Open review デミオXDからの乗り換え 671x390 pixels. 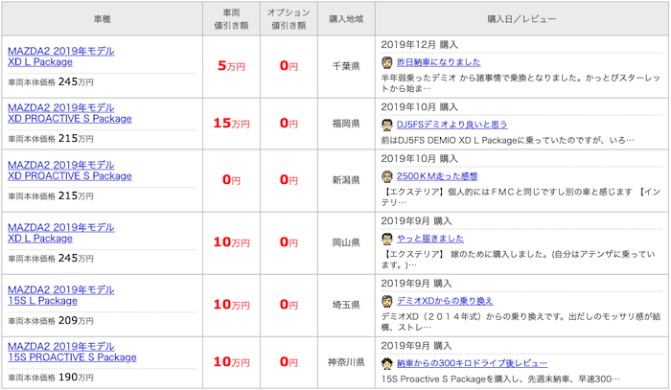445,301
